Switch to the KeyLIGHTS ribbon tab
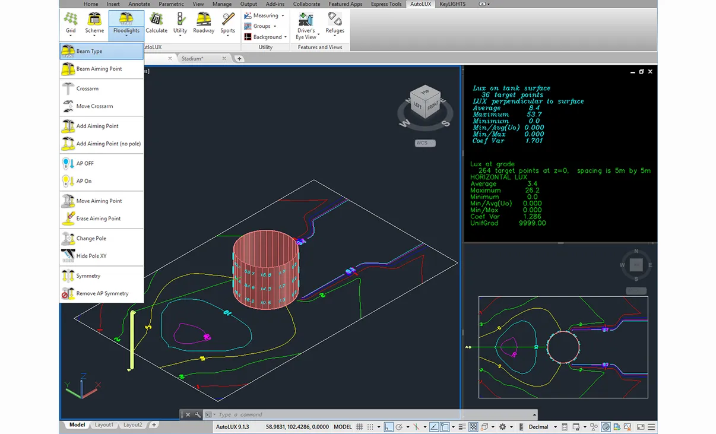 (452, 4)
